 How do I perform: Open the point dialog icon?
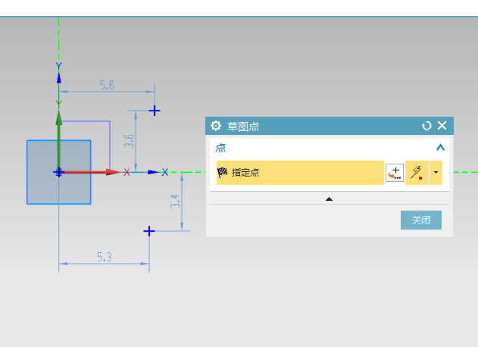[x=395, y=173]
